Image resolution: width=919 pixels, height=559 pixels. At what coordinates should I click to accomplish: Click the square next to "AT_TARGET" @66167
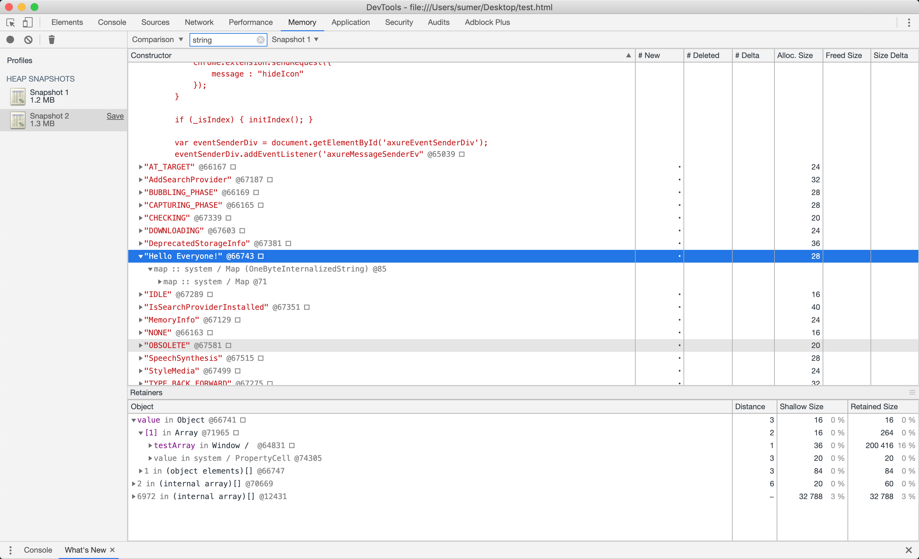point(233,167)
